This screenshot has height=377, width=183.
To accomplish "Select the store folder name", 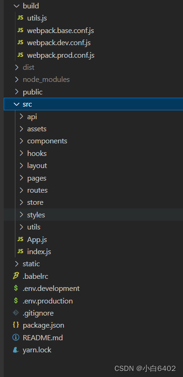I will [35, 202].
